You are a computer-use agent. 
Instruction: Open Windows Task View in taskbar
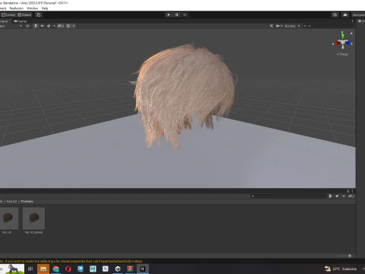30,269
